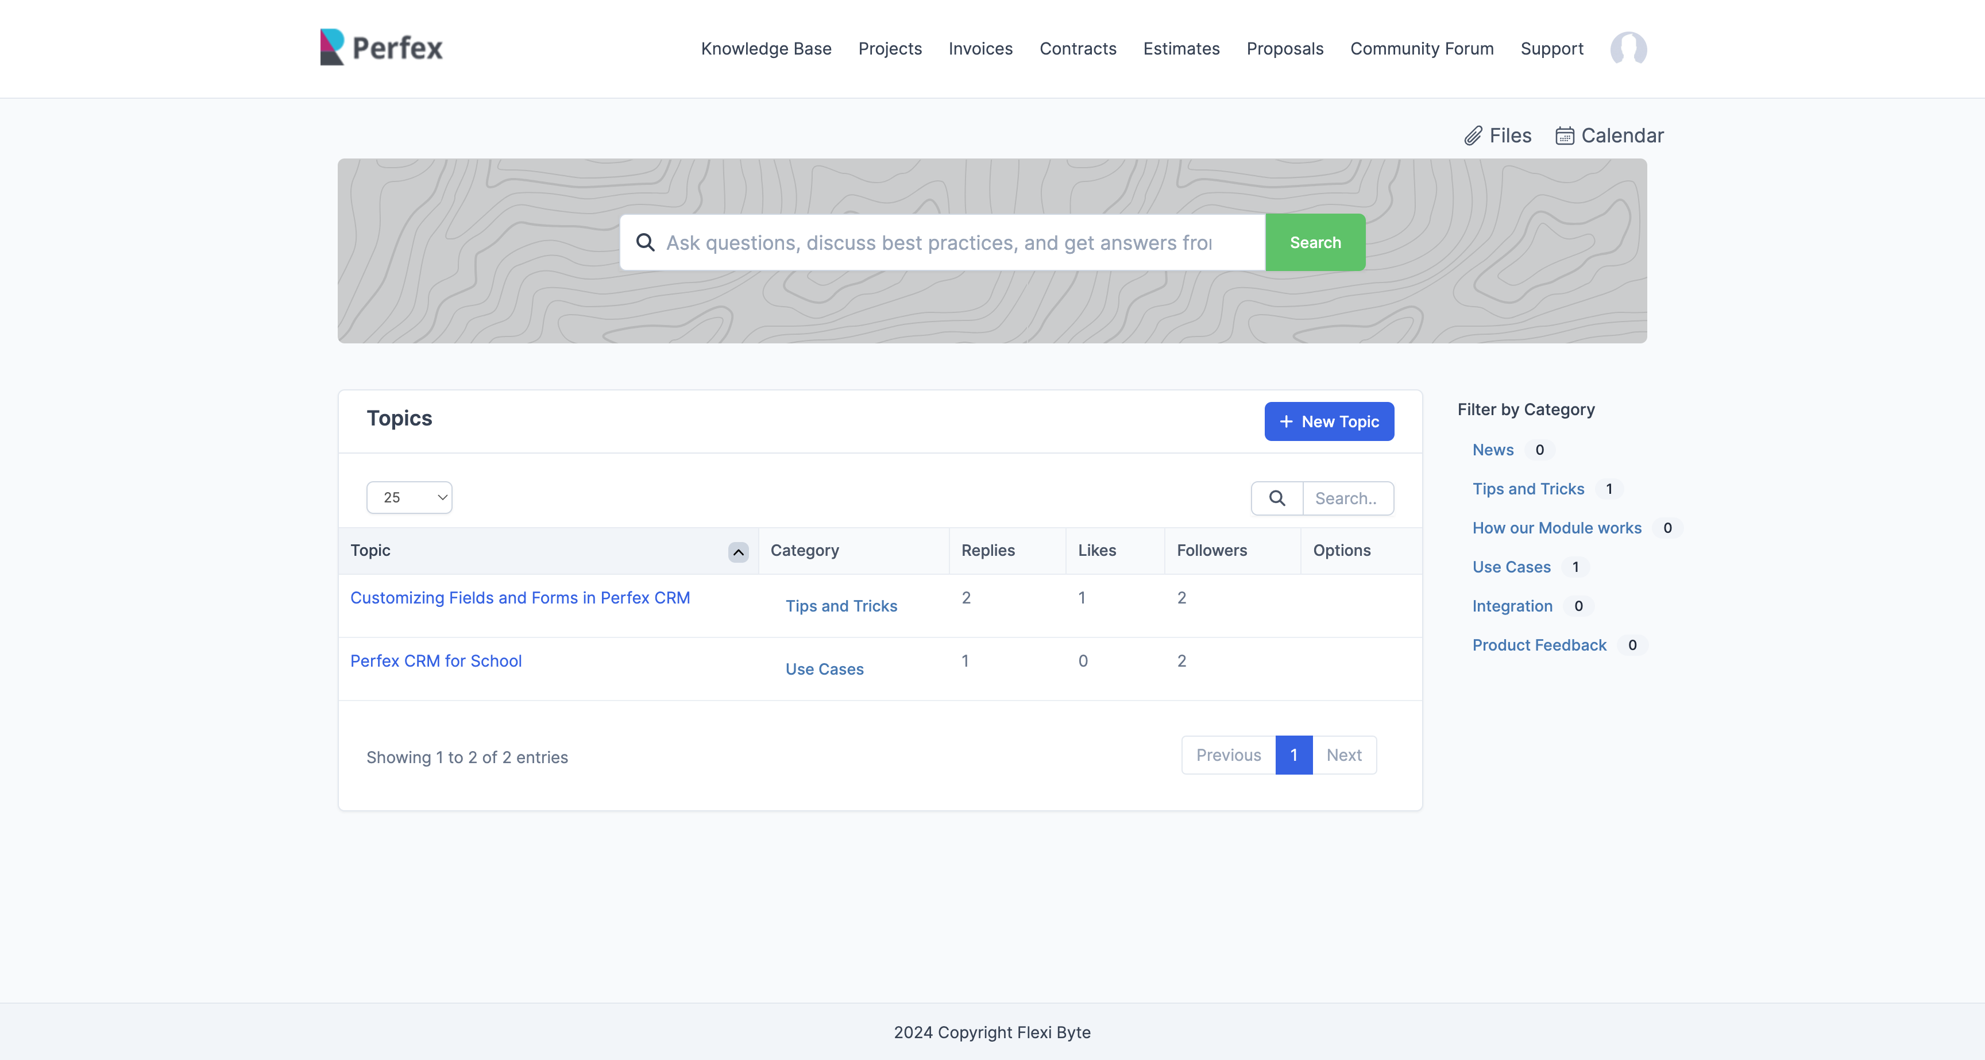Image resolution: width=1985 pixels, height=1060 pixels.
Task: Go to the Knowledge Base tab
Action: 766,49
